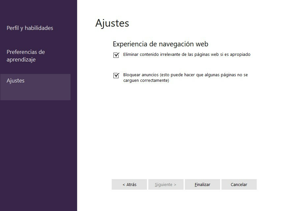Open the Perfil y habilidades section
292x211 pixels.
click(x=30, y=28)
